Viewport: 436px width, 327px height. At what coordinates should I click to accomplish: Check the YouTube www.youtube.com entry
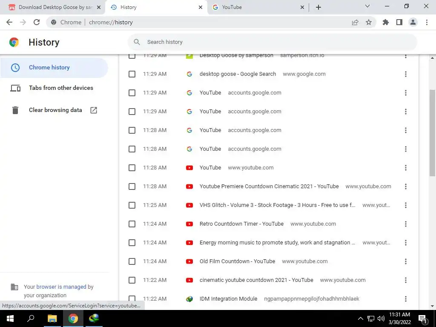132,168
